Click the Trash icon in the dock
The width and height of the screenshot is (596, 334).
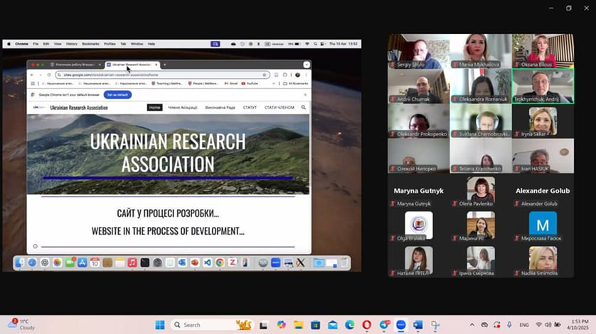pyautogui.click(x=344, y=263)
